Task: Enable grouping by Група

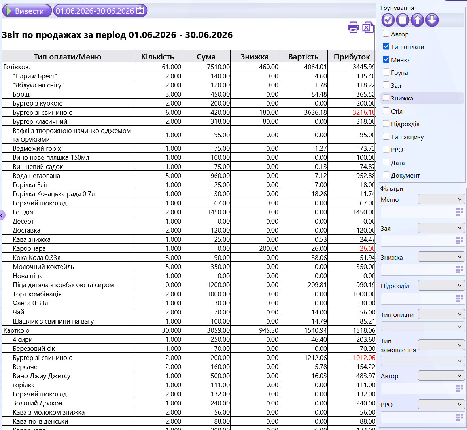Action: (x=386, y=72)
